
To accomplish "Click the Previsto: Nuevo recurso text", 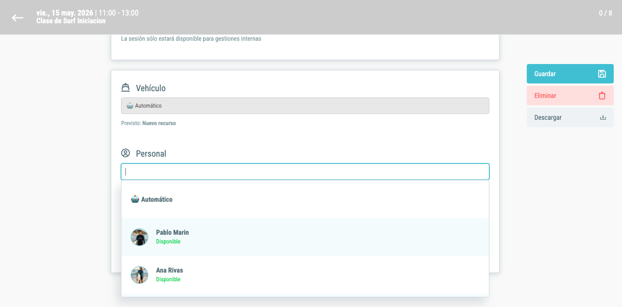I will click(x=149, y=123).
